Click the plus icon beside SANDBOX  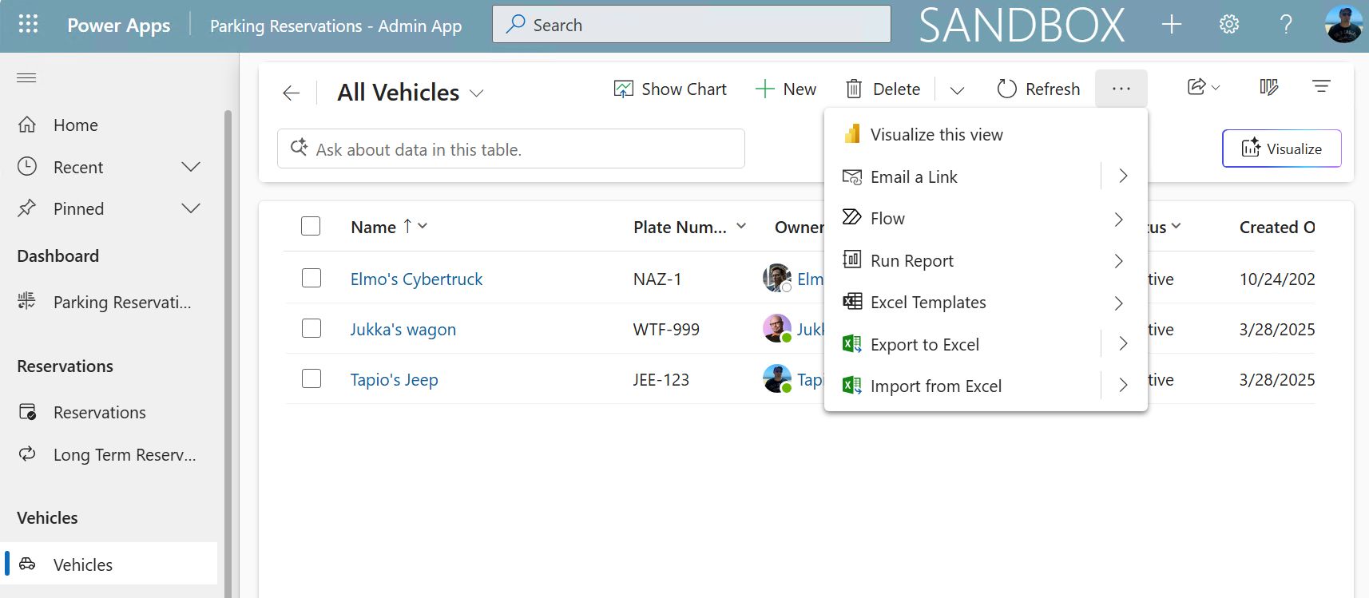click(x=1172, y=25)
